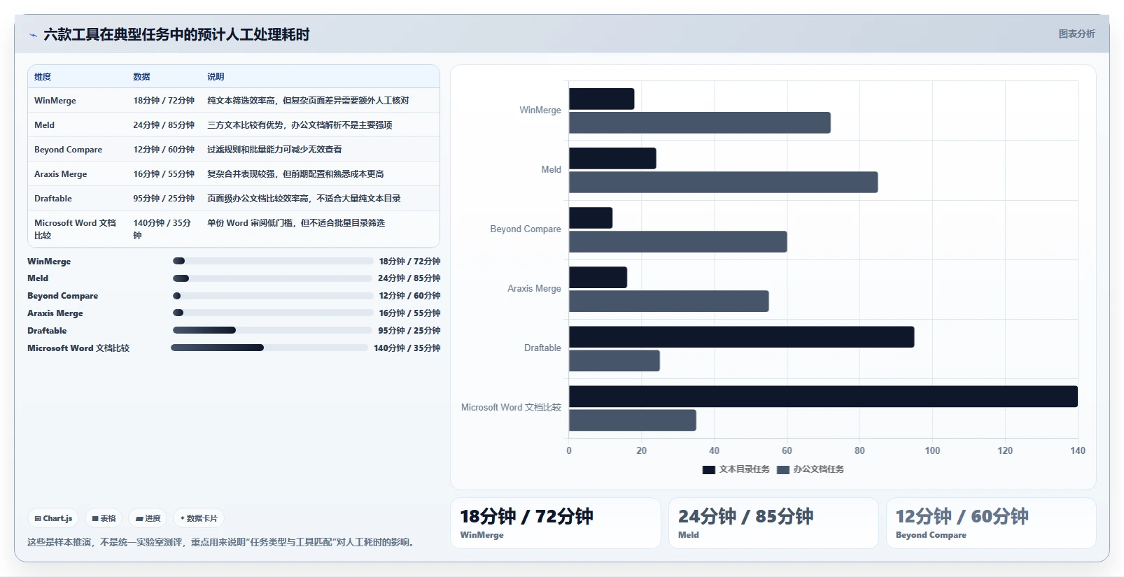Click the Draftable progress bar track
The width and height of the screenshot is (1124, 577).
(272, 330)
